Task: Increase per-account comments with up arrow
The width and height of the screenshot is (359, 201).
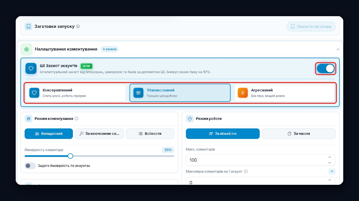Action: click(330, 180)
